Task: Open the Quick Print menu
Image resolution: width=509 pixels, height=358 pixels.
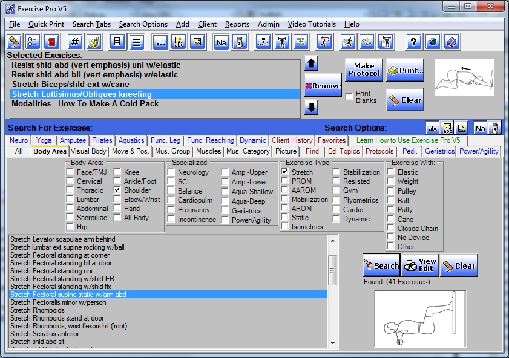Action: coord(46,24)
